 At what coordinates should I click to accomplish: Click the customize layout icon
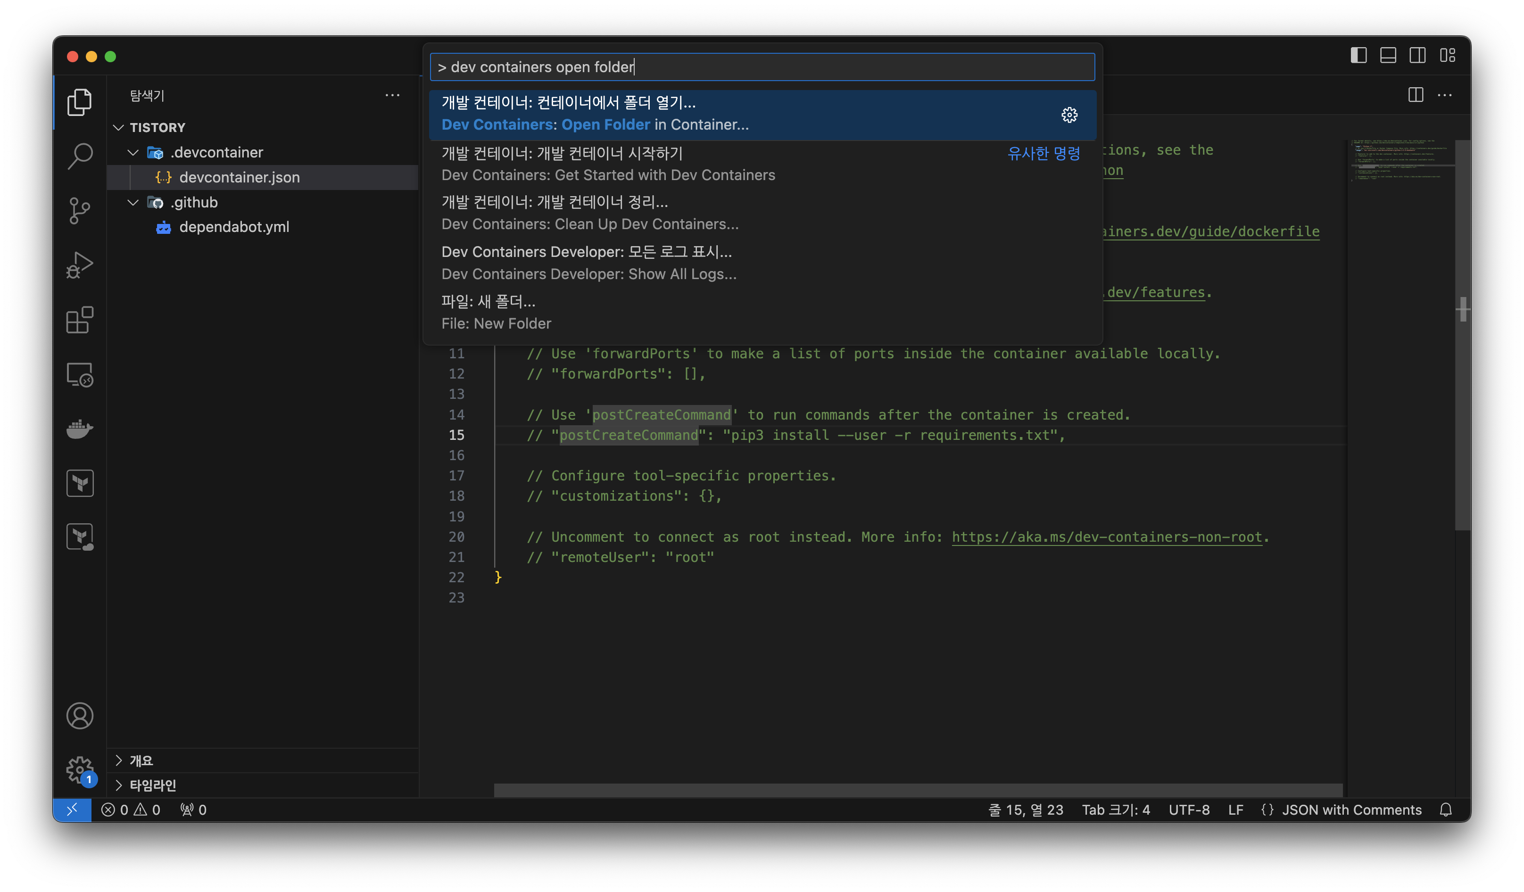coord(1447,56)
